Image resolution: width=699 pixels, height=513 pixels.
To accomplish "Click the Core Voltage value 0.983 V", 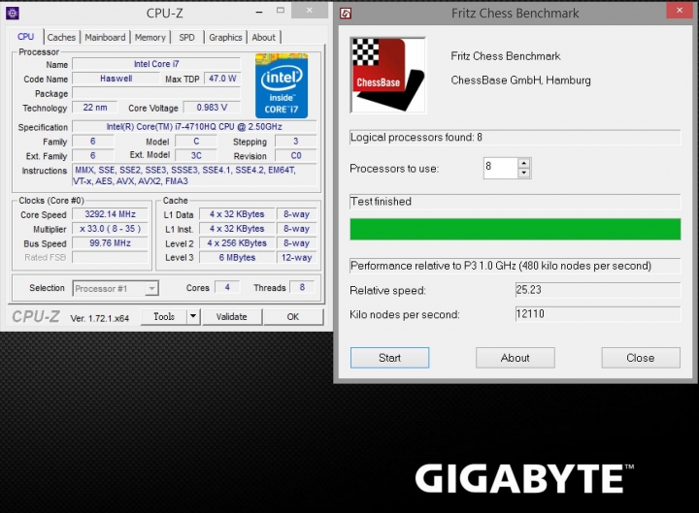I will tap(213, 108).
